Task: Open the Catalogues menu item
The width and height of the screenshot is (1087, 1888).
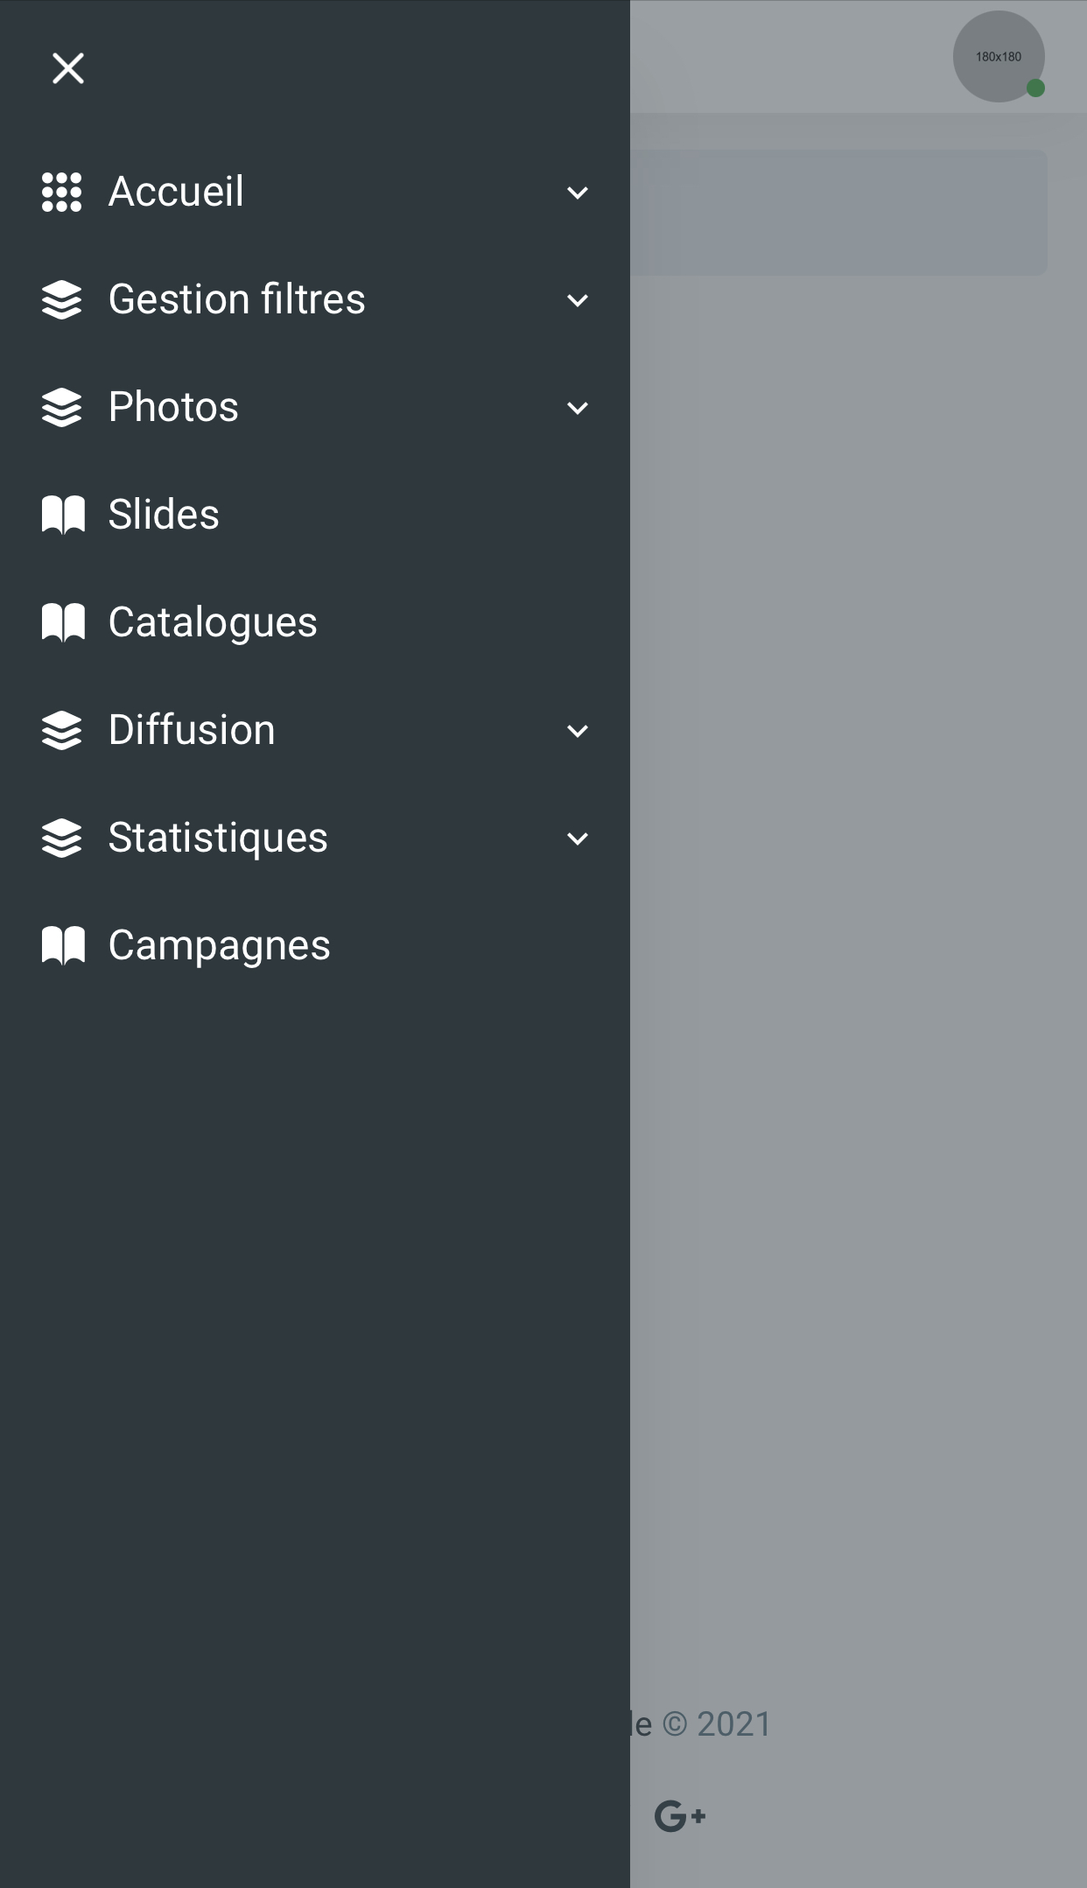Action: tap(315, 622)
